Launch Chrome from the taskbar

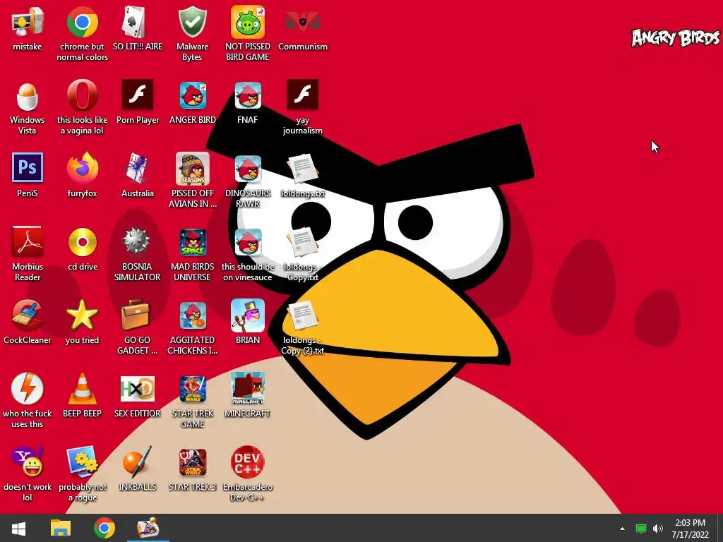(104, 528)
